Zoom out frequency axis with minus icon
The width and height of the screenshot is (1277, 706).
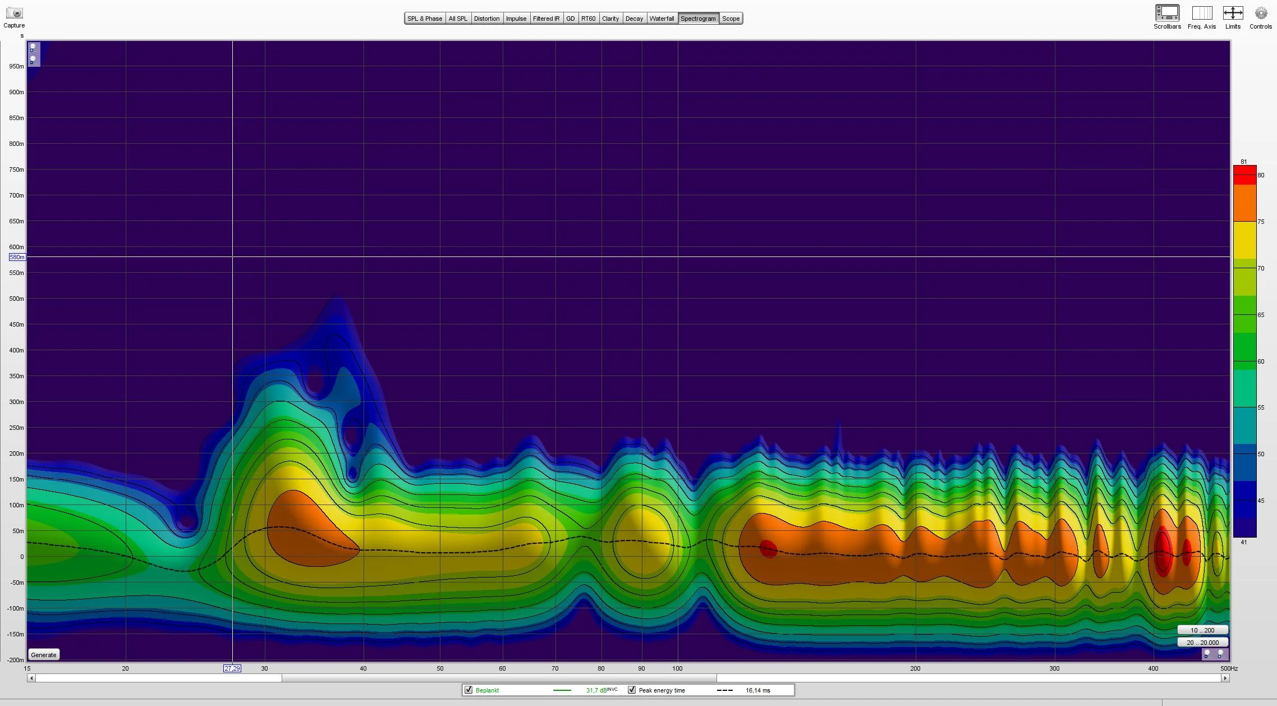click(1207, 654)
